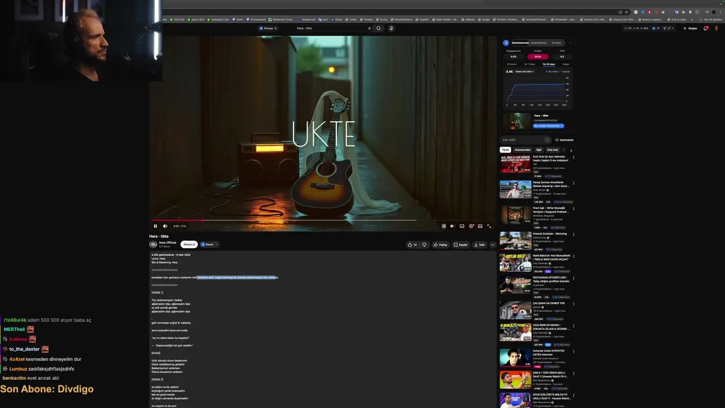725x408 pixels.
Task: Share video via Paylaş button
Action: [x=441, y=245]
